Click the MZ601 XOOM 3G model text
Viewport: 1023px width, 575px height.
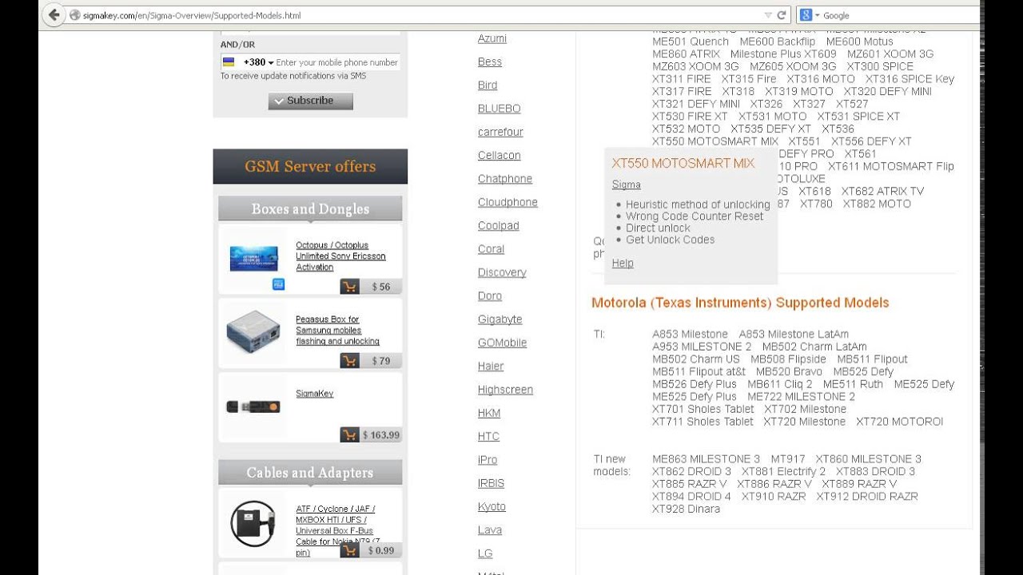coord(890,54)
